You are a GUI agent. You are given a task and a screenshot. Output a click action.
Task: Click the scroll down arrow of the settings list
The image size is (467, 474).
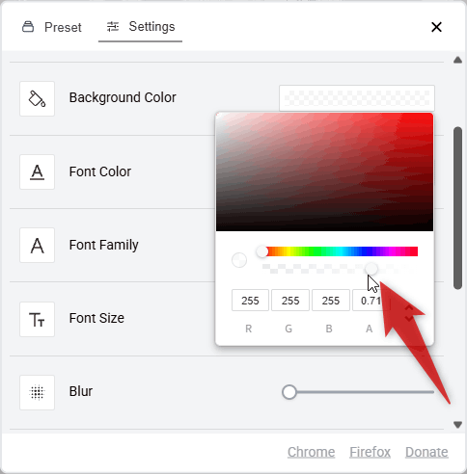point(457,425)
